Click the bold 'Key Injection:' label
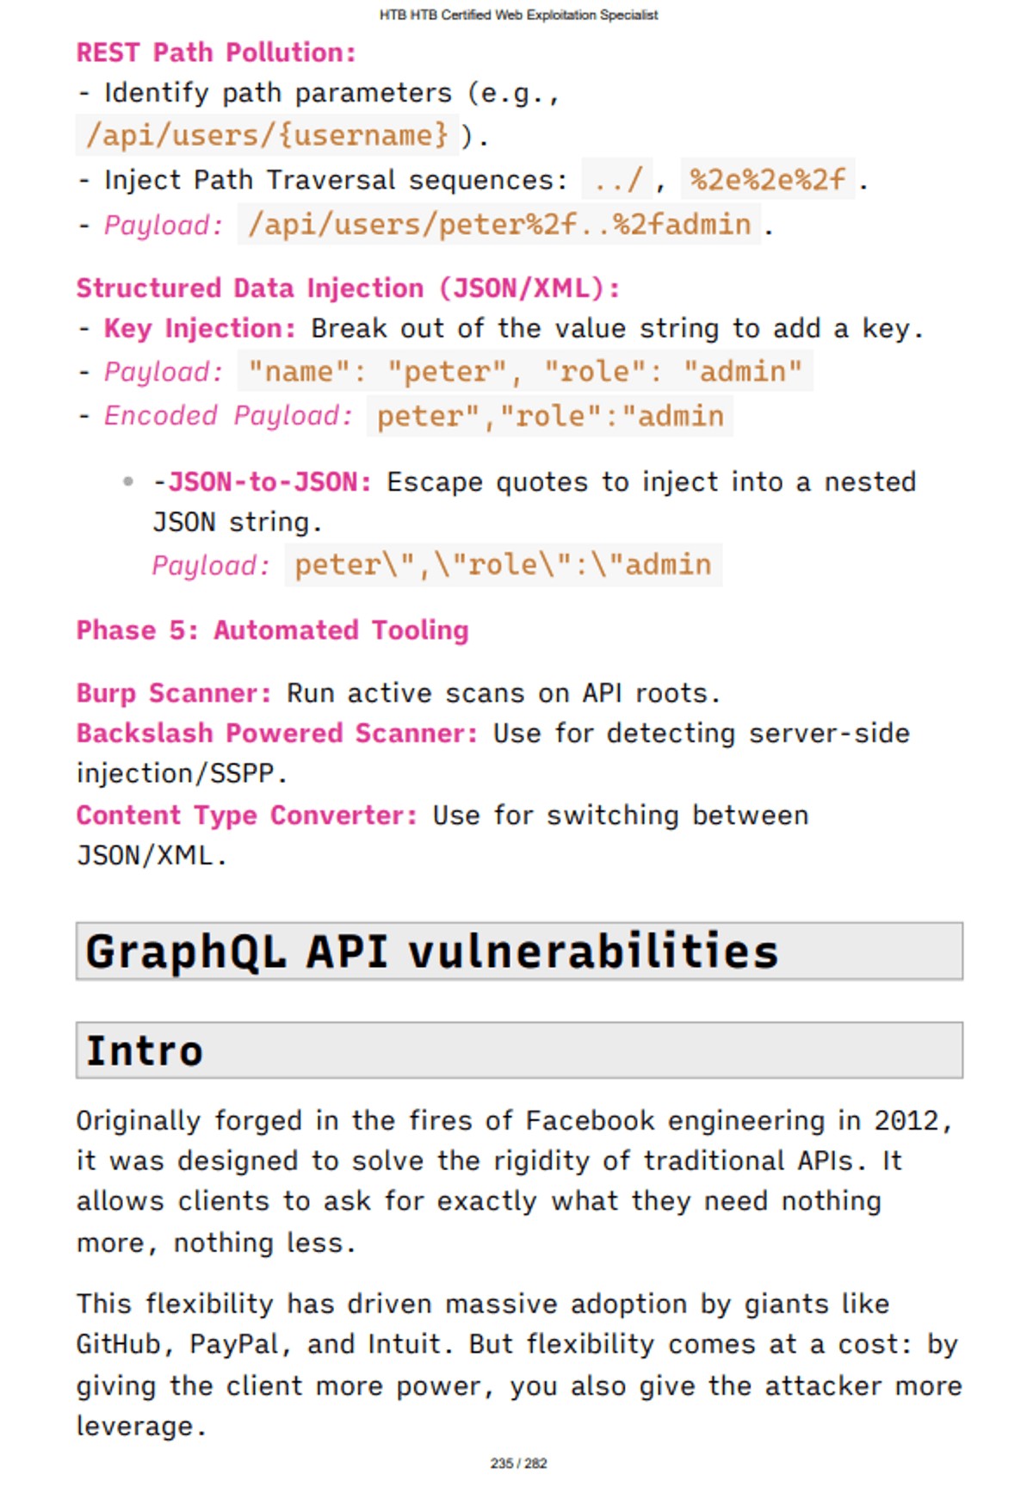Screen dimensions: 1033x1487 pos(199,328)
